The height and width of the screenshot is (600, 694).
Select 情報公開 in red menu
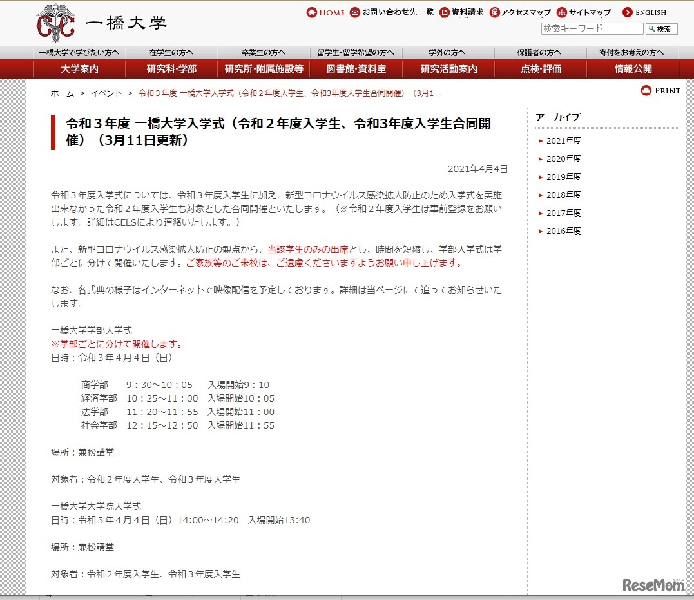633,69
